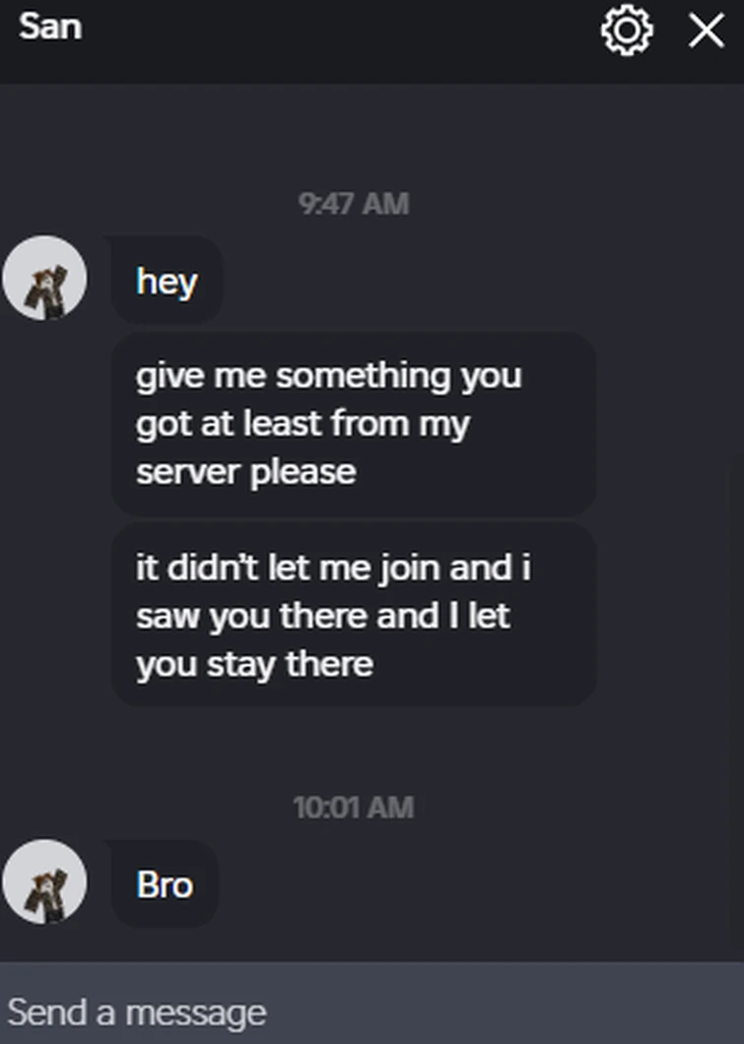Open the settings icon in the chat header

click(625, 30)
